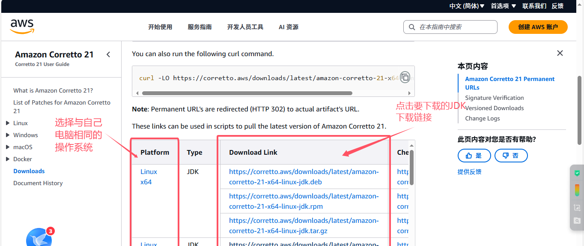Click the 提供反馈 link

click(x=469, y=172)
